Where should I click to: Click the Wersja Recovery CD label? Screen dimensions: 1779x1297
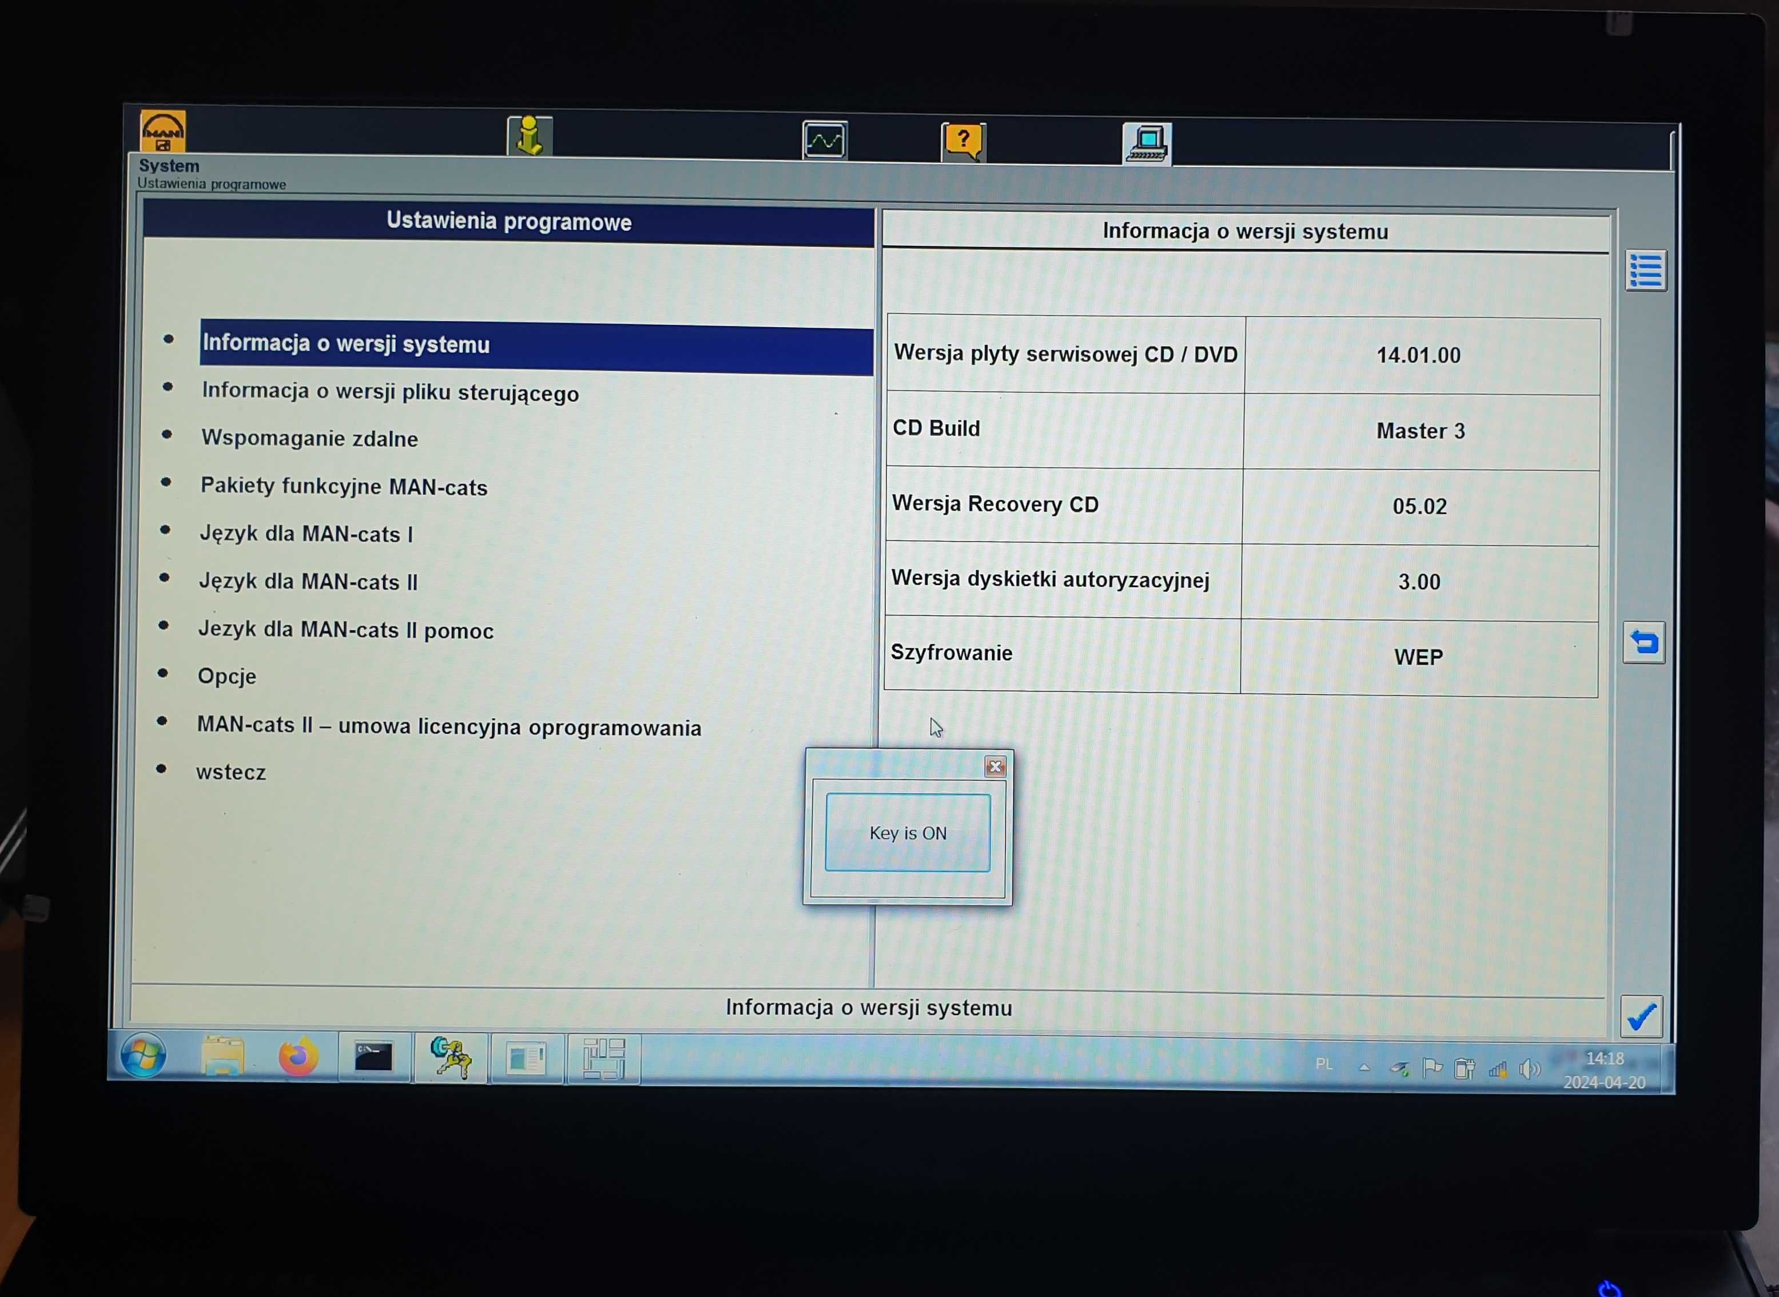(996, 503)
